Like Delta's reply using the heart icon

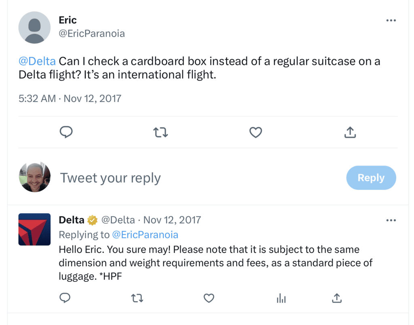(x=209, y=298)
